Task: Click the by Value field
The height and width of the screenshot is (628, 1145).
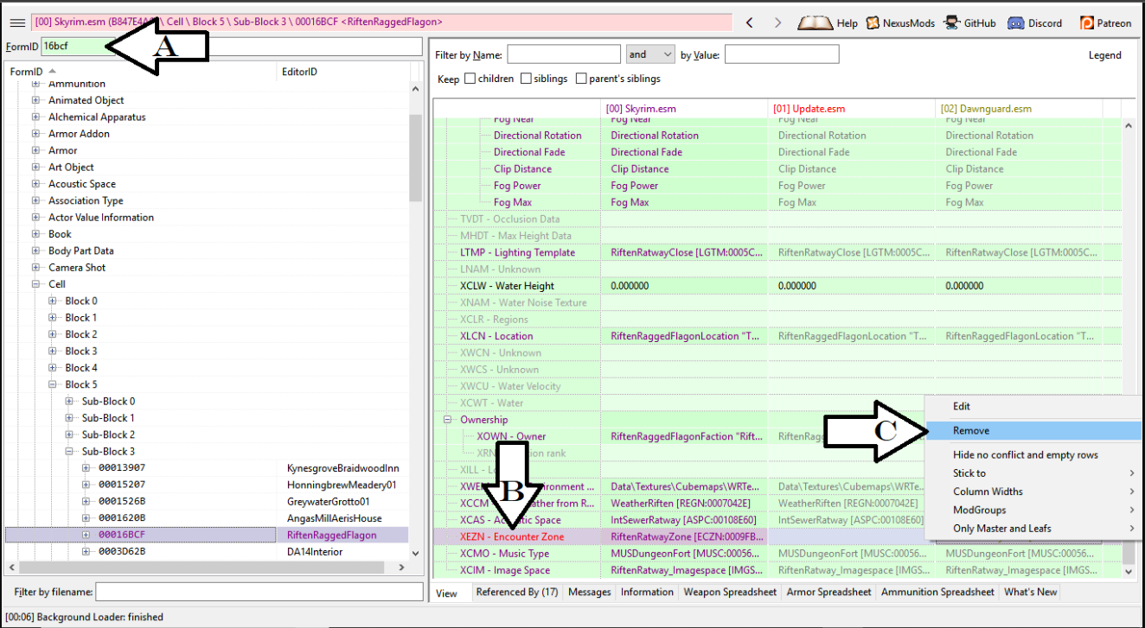Action: point(782,54)
